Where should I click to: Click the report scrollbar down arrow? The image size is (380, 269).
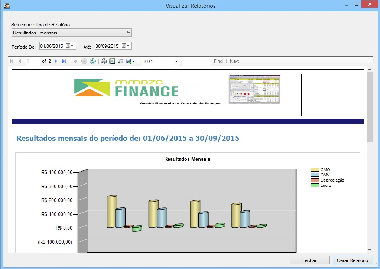coord(370,250)
